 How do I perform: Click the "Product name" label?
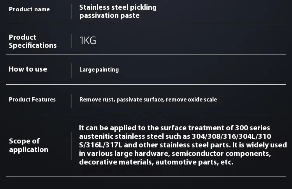pyautogui.click(x=29, y=9)
